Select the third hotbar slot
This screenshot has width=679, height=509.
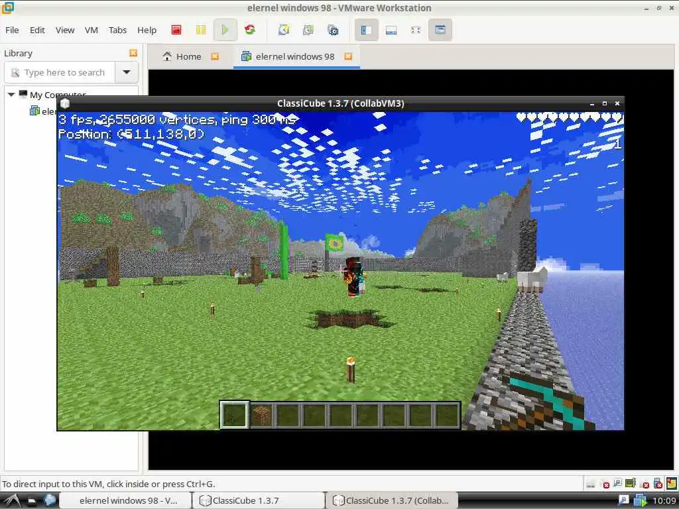(288, 415)
